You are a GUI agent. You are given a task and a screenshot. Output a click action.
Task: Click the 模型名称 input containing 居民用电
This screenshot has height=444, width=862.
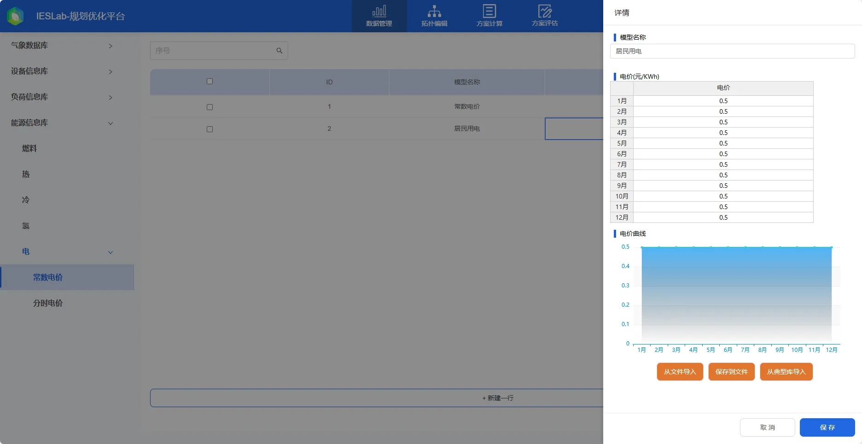[732, 51]
